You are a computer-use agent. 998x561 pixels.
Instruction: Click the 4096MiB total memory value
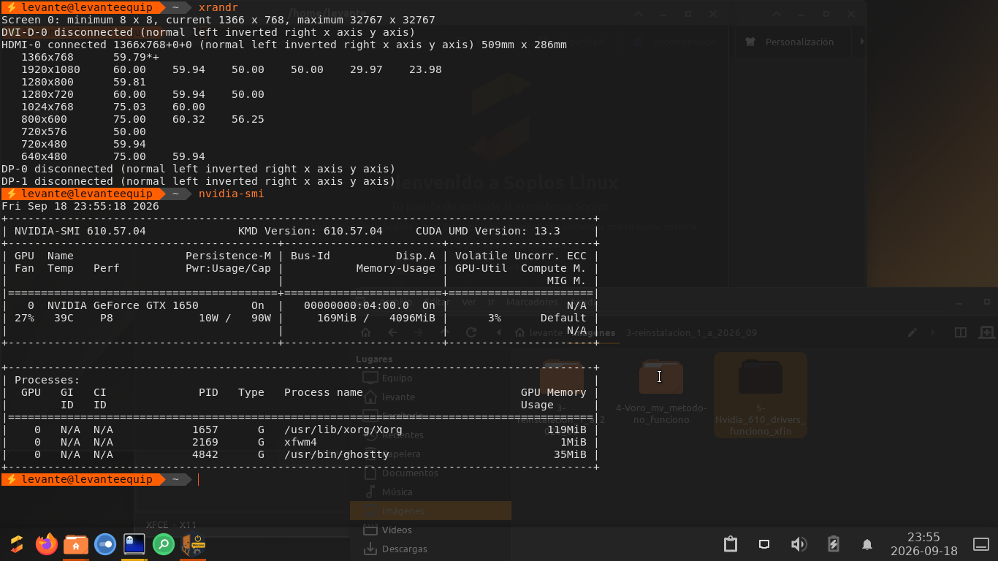413,318
